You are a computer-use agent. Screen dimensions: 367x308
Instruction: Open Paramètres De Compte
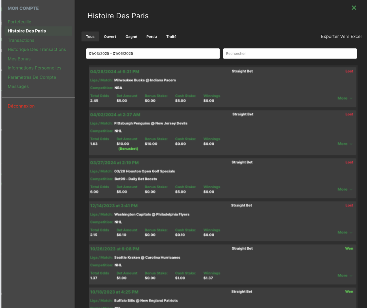click(32, 77)
